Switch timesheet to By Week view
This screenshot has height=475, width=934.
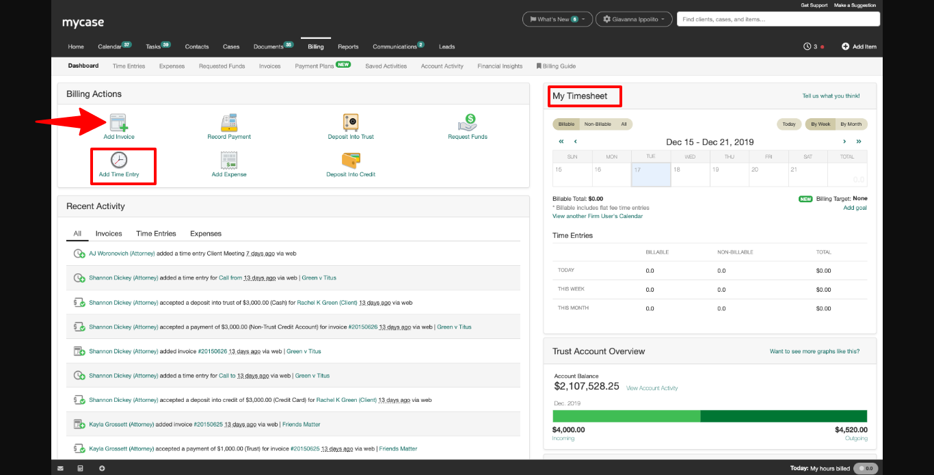coord(820,124)
